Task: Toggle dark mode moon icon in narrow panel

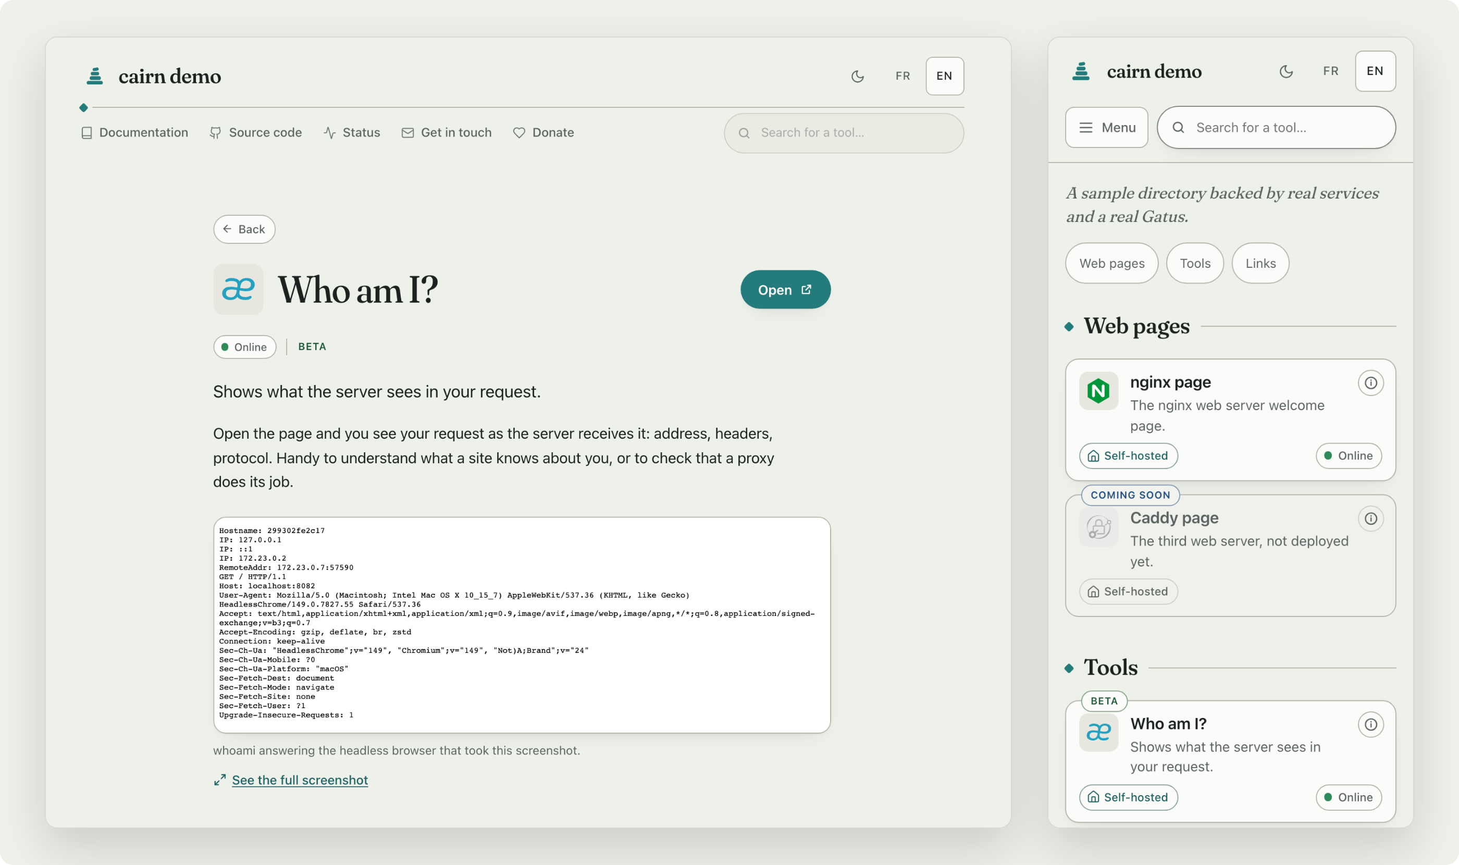Action: pos(1287,71)
